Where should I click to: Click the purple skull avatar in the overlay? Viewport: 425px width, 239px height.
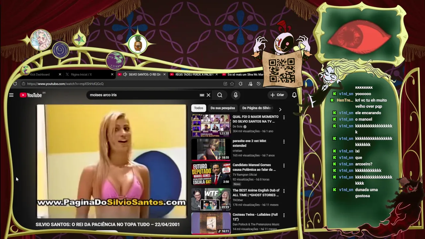click(x=115, y=60)
